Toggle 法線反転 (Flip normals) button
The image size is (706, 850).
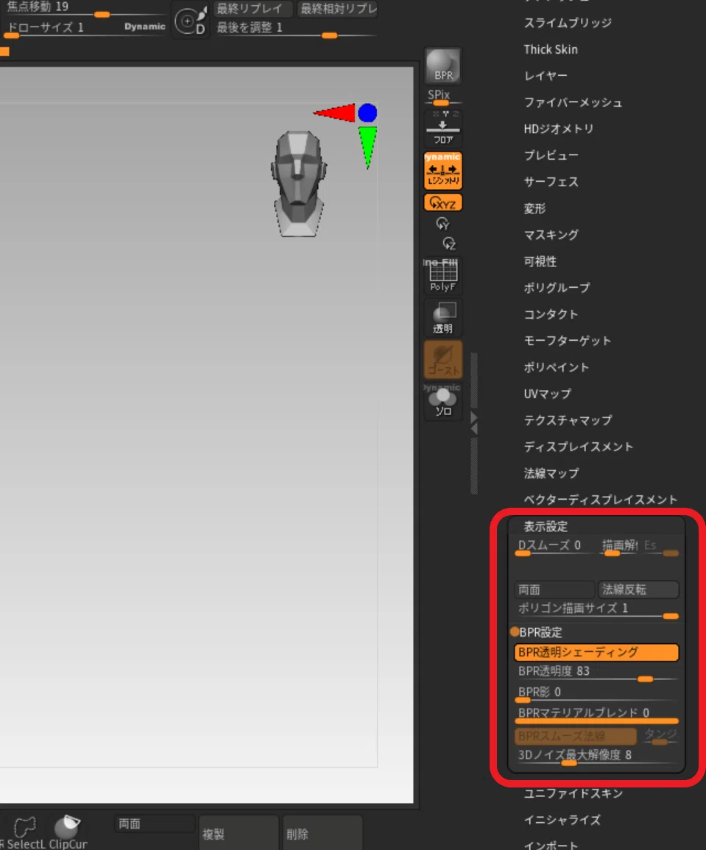coord(638,589)
